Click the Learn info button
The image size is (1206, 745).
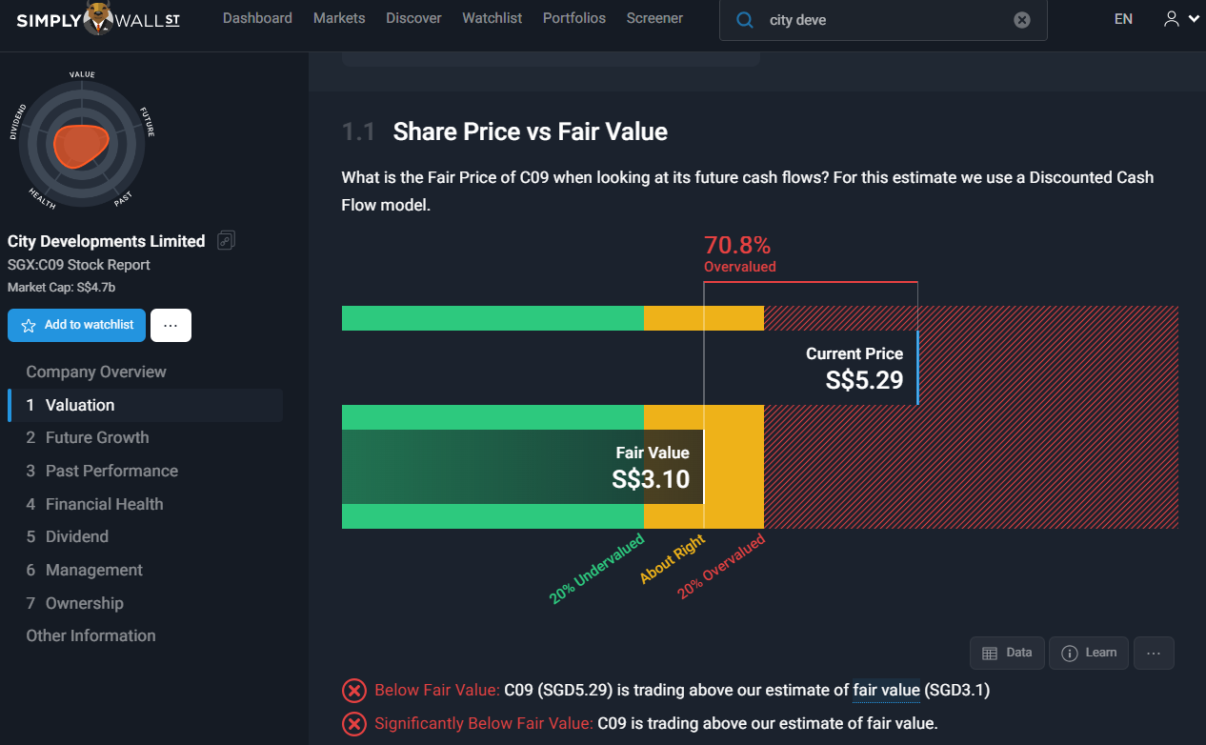[1088, 653]
